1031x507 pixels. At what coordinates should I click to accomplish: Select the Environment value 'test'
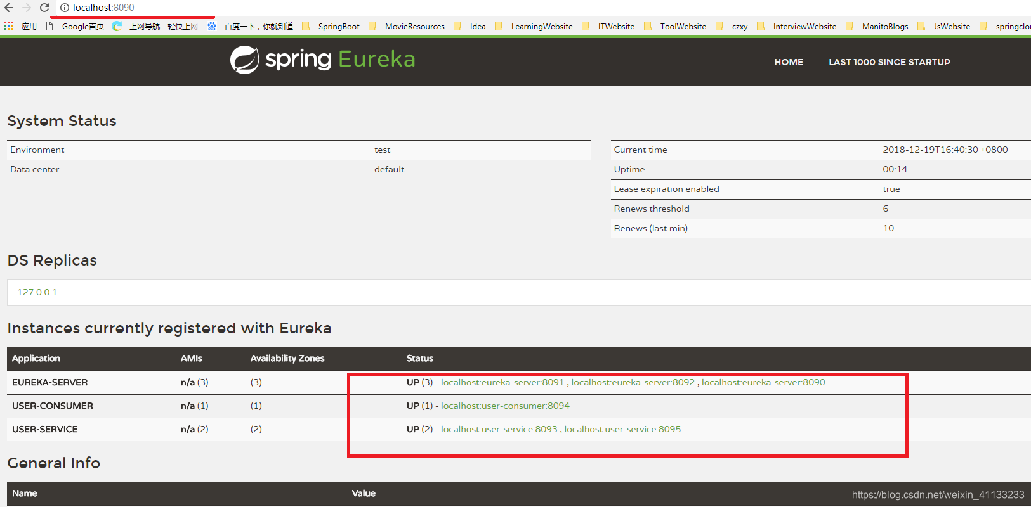pos(382,150)
